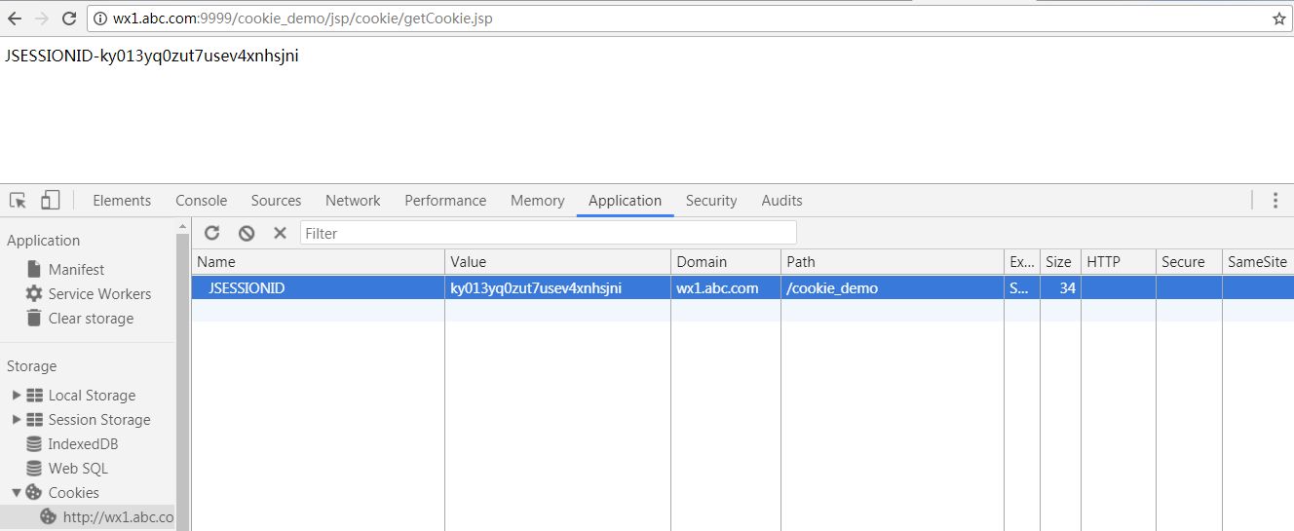Reload the page with refresh icon
The width and height of the screenshot is (1294, 531).
tap(69, 19)
